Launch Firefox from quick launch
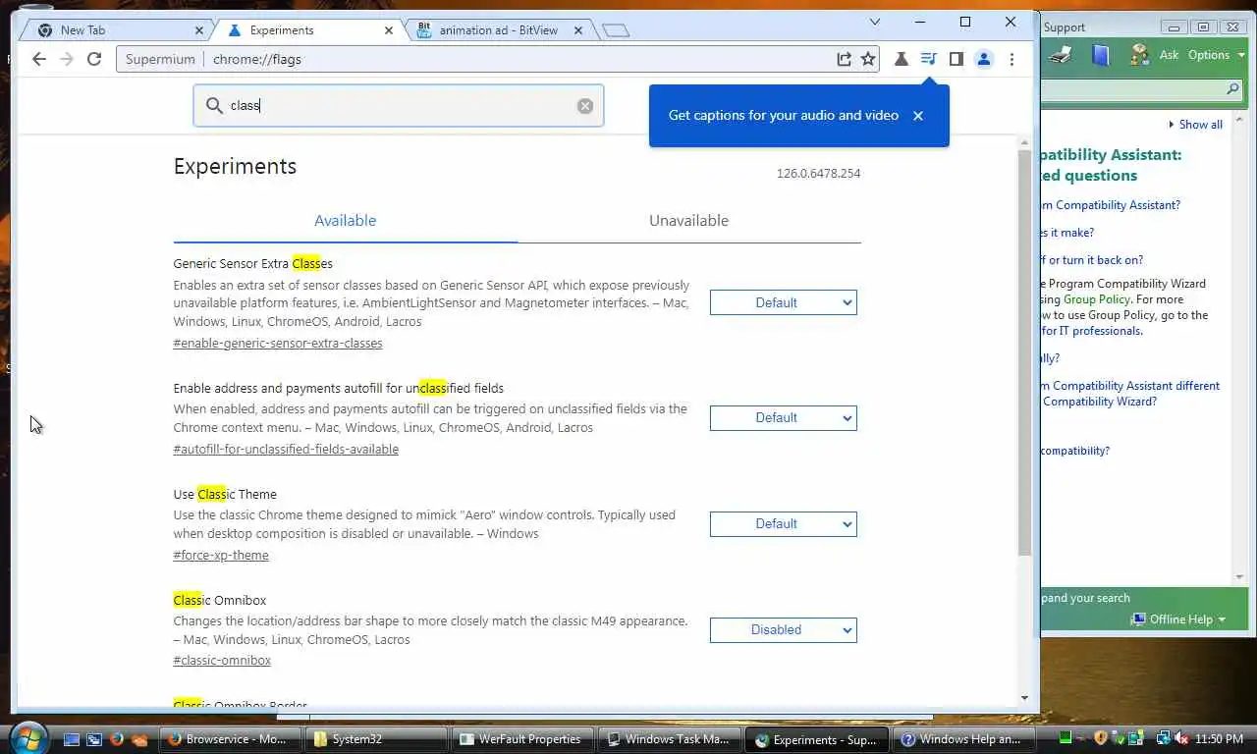1257x754 pixels. click(117, 739)
